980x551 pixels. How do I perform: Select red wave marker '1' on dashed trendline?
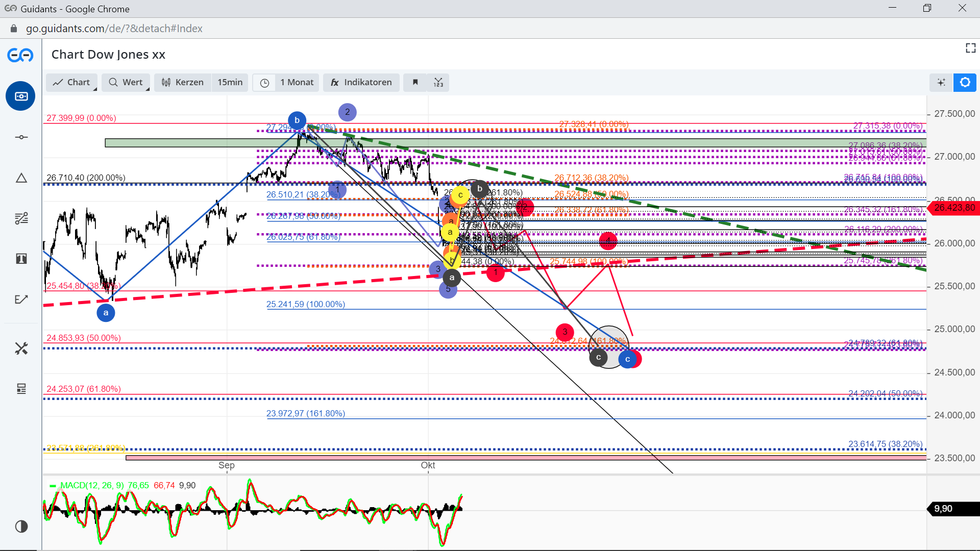coord(495,272)
